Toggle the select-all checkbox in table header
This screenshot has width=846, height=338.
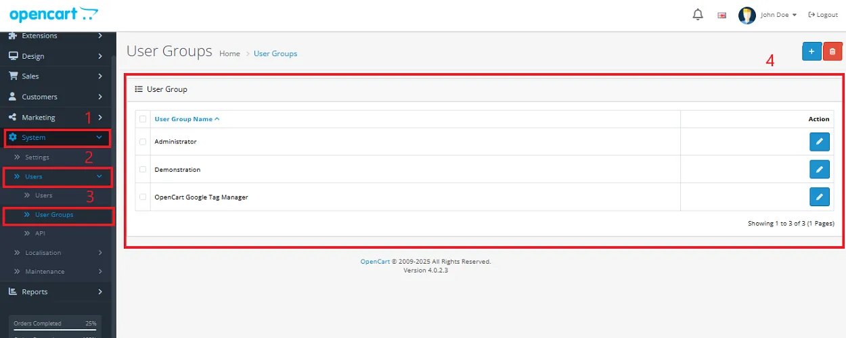pos(143,119)
